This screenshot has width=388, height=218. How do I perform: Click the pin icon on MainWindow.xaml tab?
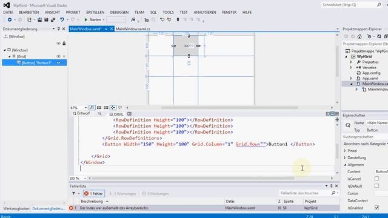coord(106,29)
